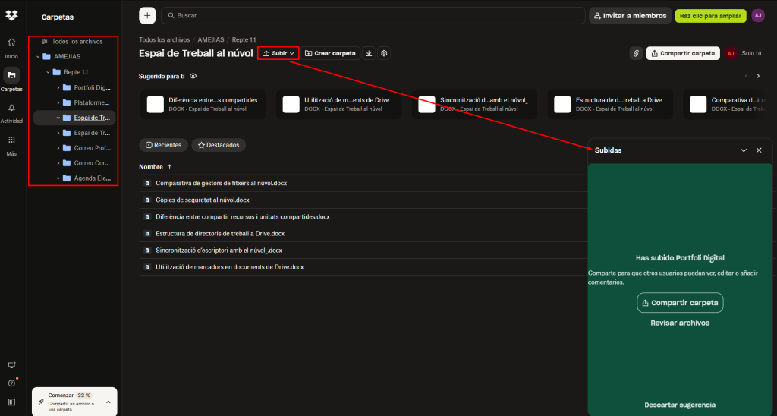The height and width of the screenshot is (416, 777).
Task: Toggle the Destacados filter chip
Action: (219, 144)
